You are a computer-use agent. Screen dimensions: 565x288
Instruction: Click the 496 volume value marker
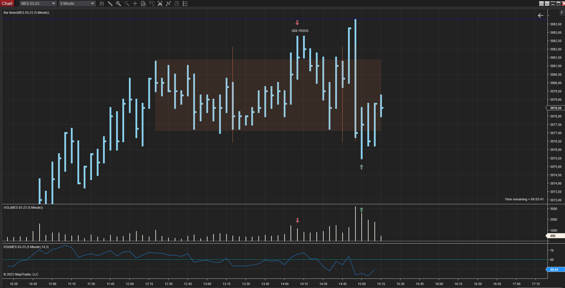coord(555,235)
